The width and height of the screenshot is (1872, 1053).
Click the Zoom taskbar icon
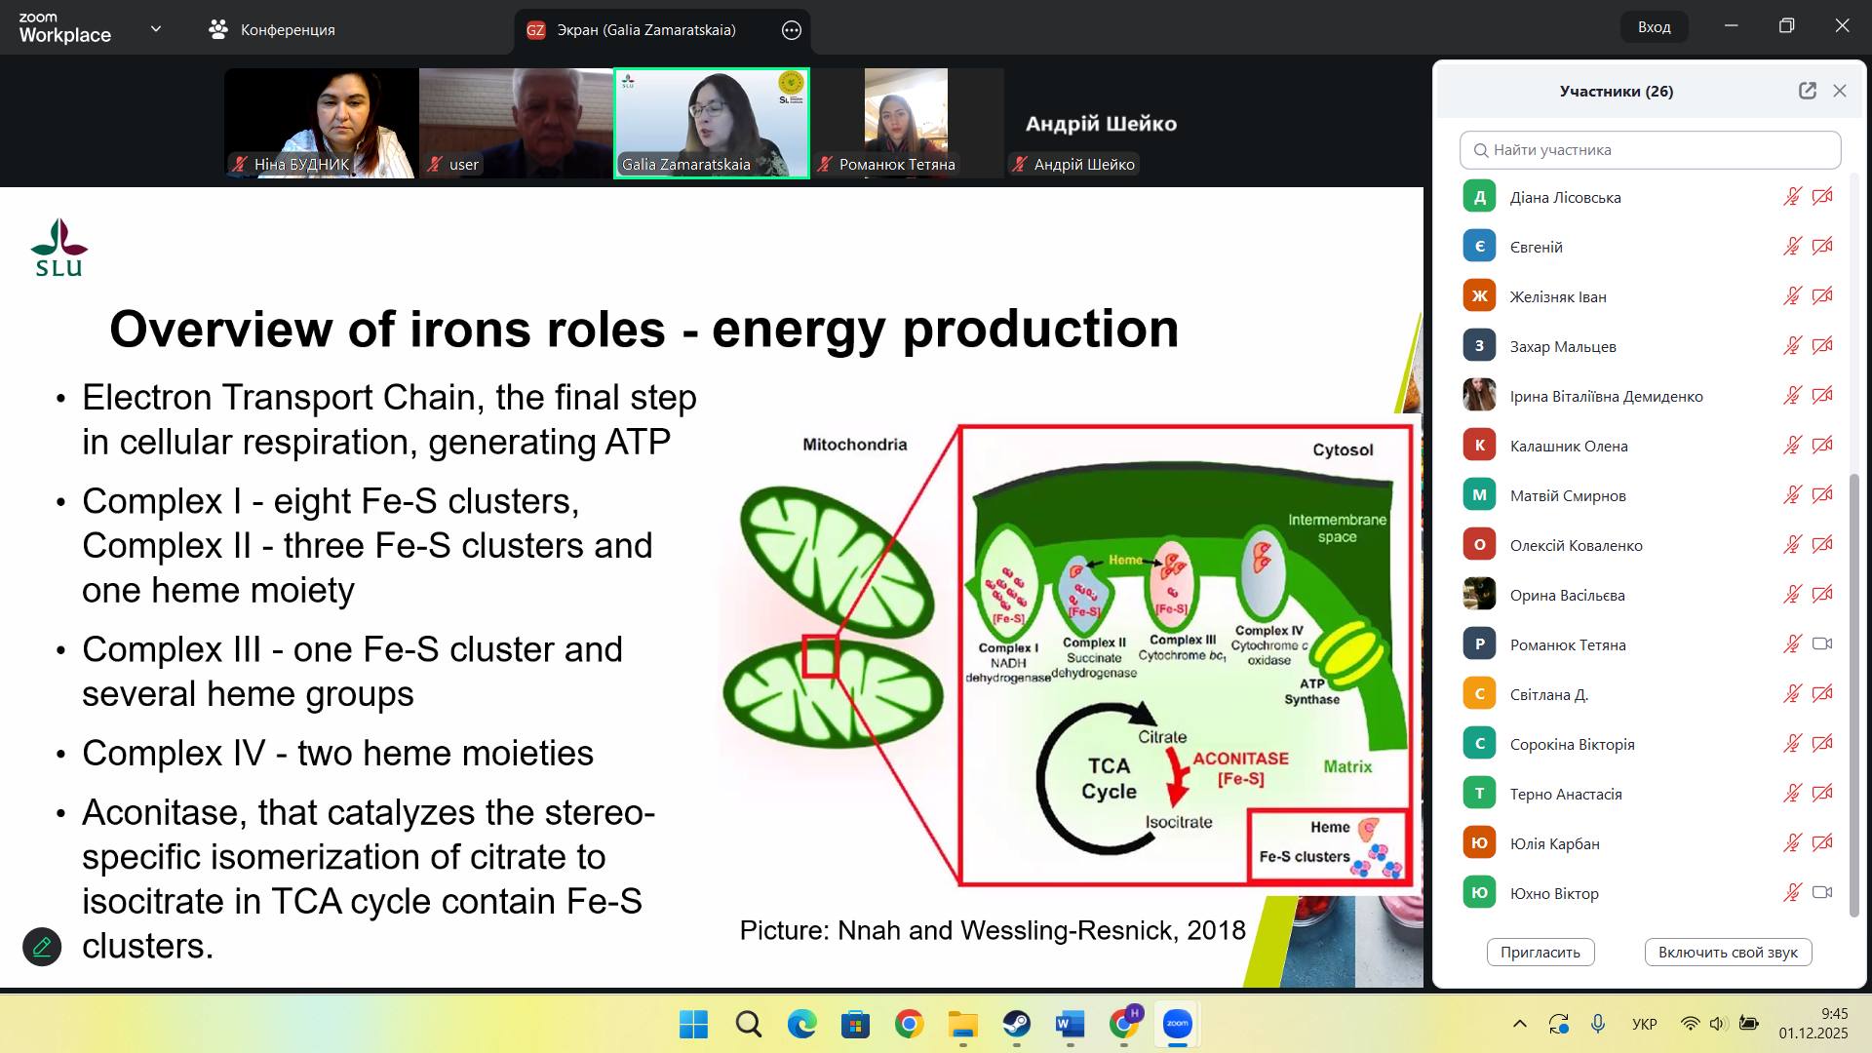point(1177,1024)
